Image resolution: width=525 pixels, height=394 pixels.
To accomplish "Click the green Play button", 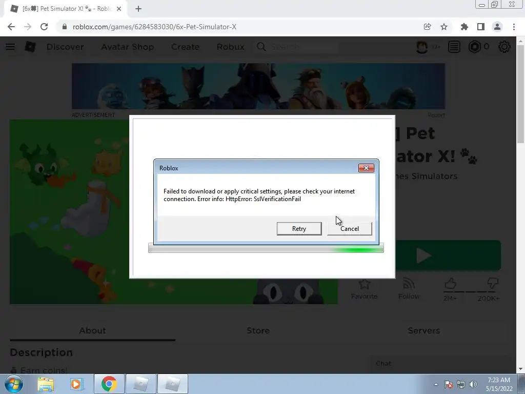I will [448, 255].
